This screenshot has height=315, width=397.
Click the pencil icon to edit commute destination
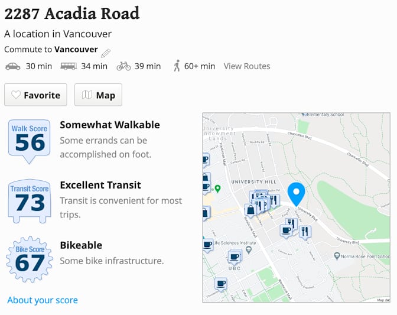tap(106, 52)
